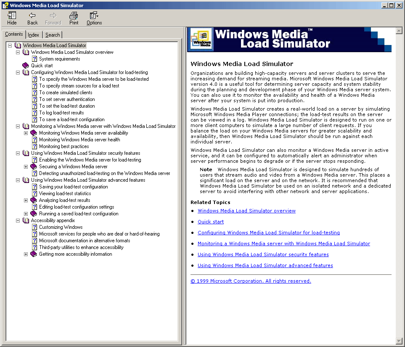This screenshot has height=347, width=405.
Task: Collapse the Using security features node
Action: point(18,153)
